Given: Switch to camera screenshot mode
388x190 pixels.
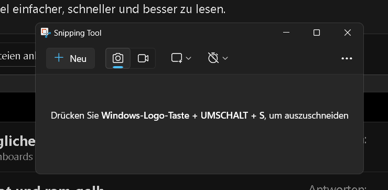Looking at the screenshot, I should pyautogui.click(x=118, y=58).
